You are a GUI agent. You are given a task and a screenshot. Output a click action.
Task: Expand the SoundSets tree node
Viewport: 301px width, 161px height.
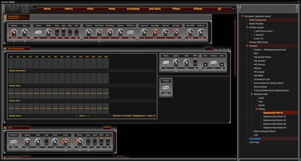(247, 138)
